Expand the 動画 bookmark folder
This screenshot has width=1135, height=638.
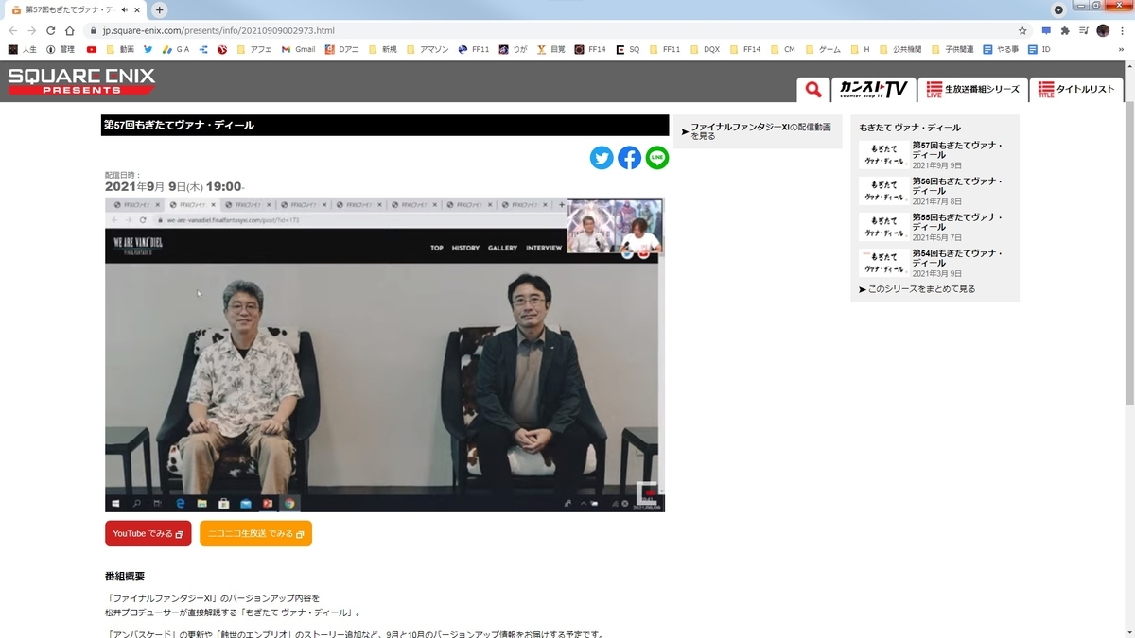(120, 49)
